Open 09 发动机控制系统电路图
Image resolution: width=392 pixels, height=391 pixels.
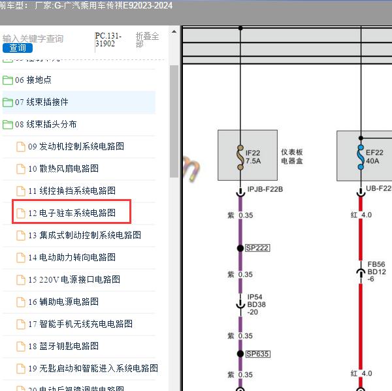pos(76,146)
